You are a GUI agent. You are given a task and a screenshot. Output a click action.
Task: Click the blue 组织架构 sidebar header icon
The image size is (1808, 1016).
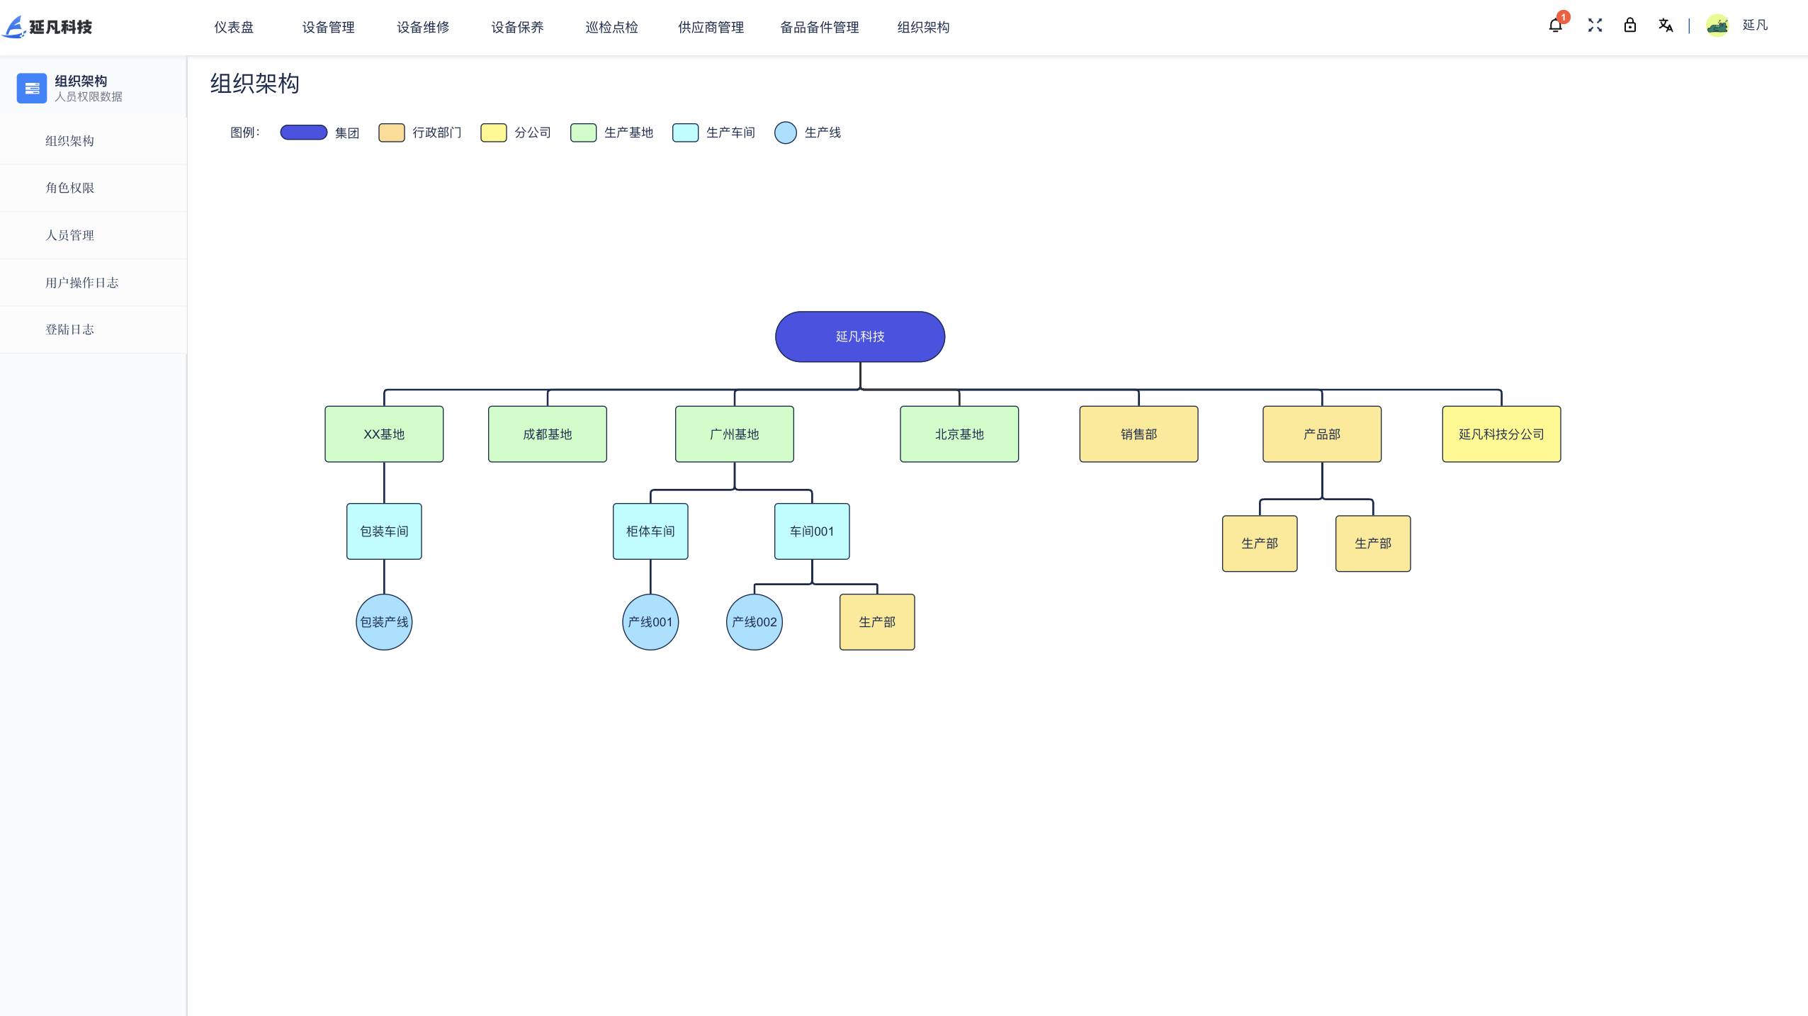coord(32,88)
